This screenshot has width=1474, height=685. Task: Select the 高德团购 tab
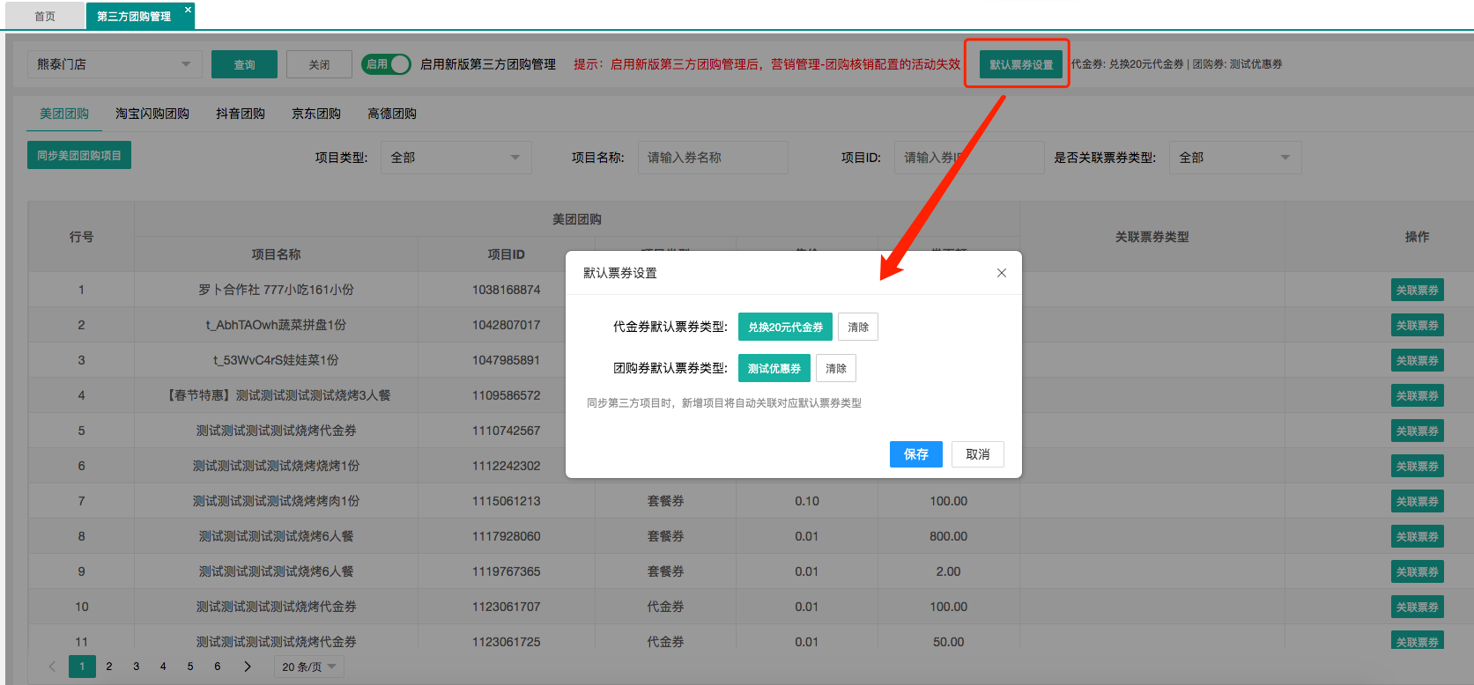[392, 114]
